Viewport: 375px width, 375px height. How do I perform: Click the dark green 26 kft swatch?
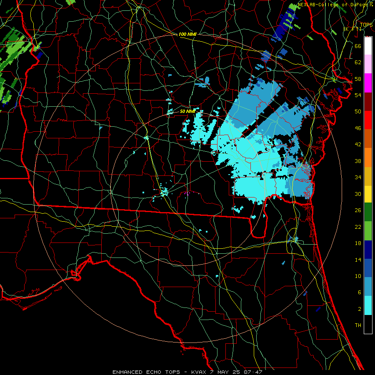click(x=368, y=212)
